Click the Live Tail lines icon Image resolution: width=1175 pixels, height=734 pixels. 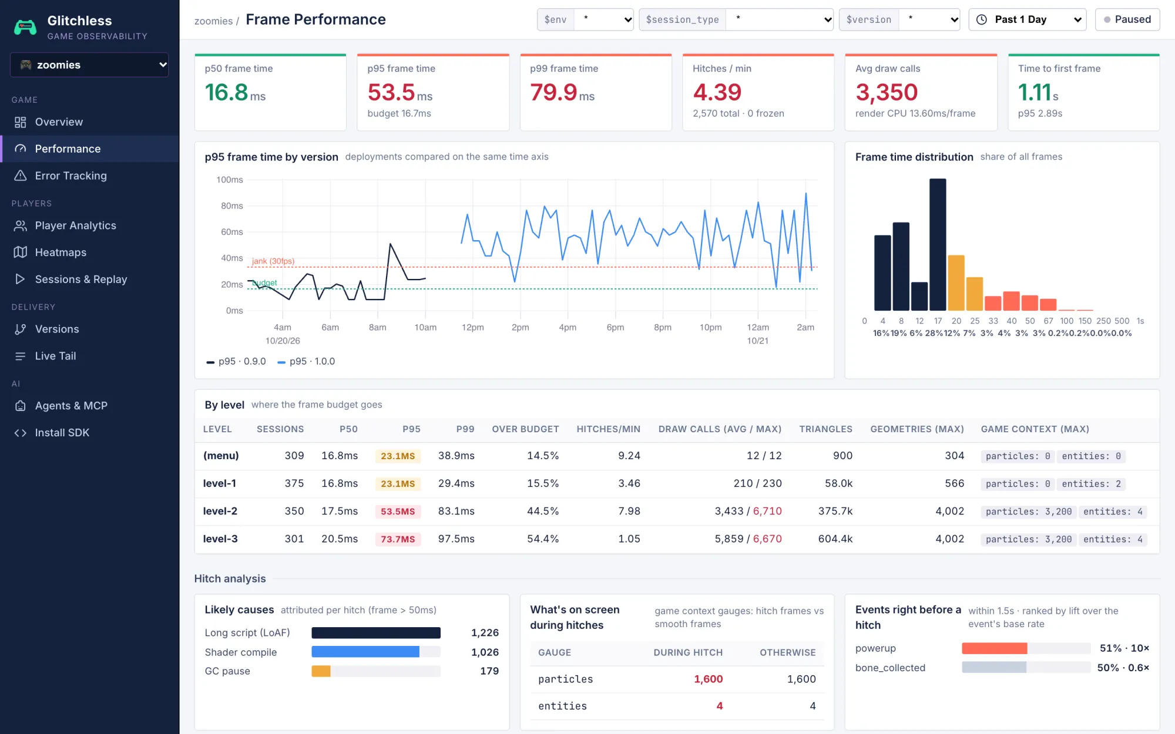[x=21, y=356]
